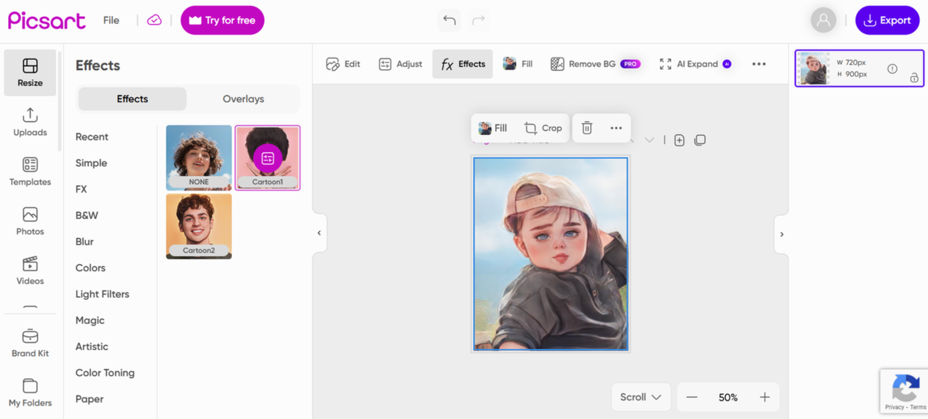
Task: Open the Templates panel
Action: (x=30, y=171)
